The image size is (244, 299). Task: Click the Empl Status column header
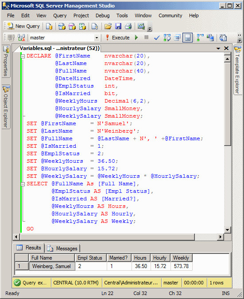[x=91, y=258]
